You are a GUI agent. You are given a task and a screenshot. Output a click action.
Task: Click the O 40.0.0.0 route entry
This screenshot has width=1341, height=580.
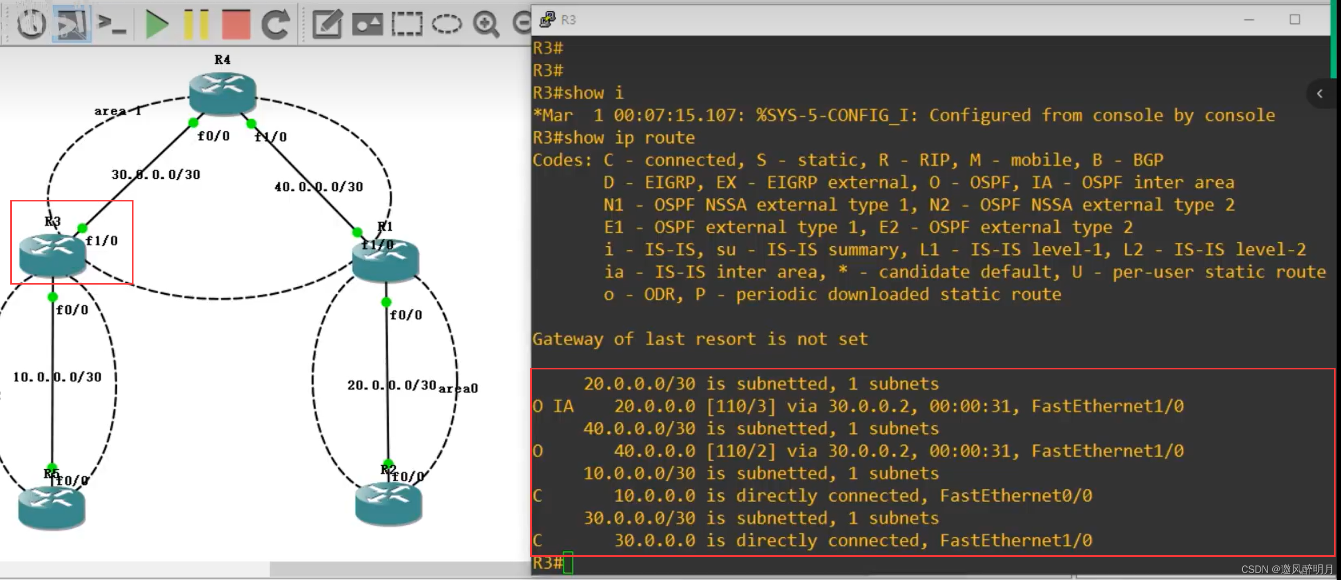[858, 451]
